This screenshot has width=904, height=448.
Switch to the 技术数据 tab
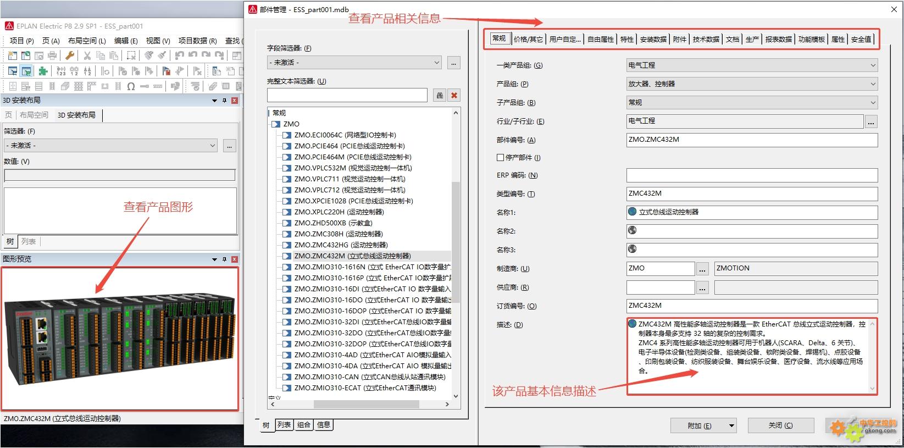click(706, 39)
